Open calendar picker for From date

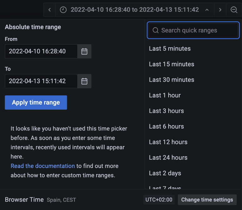coord(84,51)
